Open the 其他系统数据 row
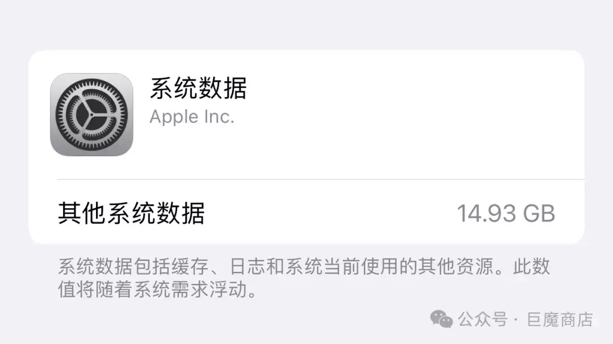This screenshot has height=344, width=613. (306, 213)
